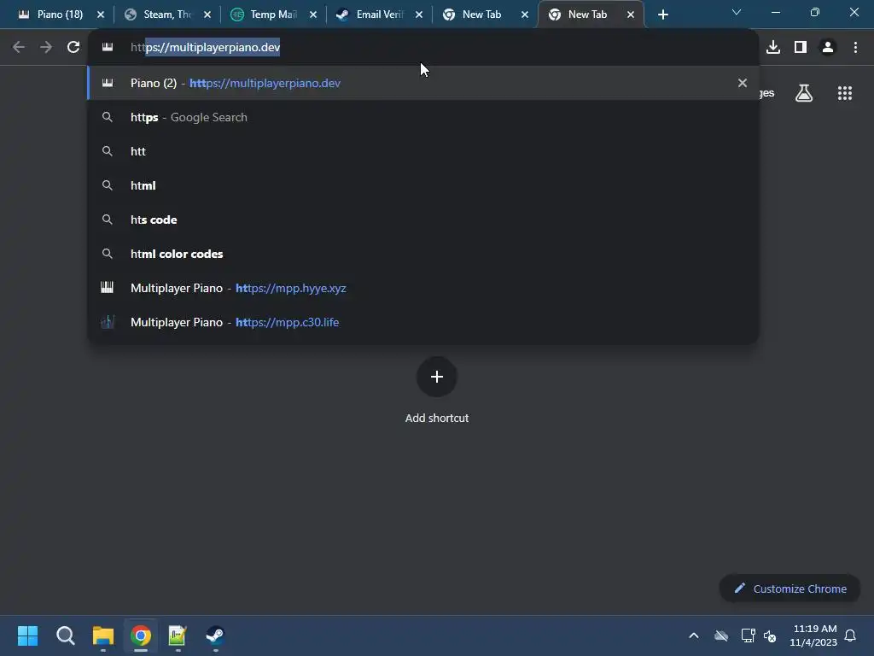The height and width of the screenshot is (656, 874).
Task: Expand the tab search chevron
Action: tap(737, 12)
